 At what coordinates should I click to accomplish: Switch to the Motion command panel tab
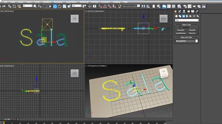click(x=188, y=11)
